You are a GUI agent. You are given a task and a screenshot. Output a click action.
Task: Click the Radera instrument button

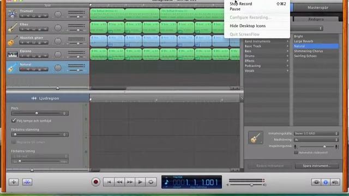point(270,166)
